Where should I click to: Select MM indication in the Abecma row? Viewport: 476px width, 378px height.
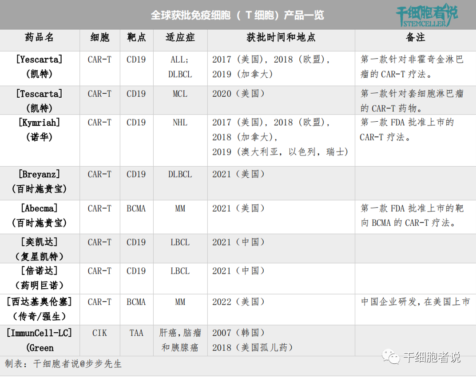click(x=180, y=209)
